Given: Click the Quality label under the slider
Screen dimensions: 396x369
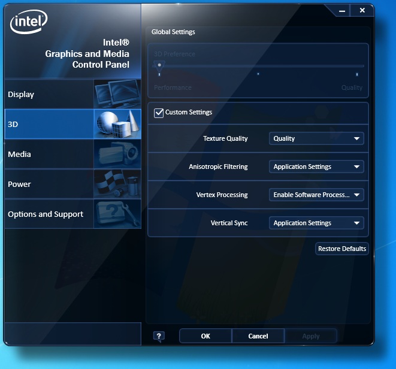Looking at the screenshot, I should coord(352,87).
